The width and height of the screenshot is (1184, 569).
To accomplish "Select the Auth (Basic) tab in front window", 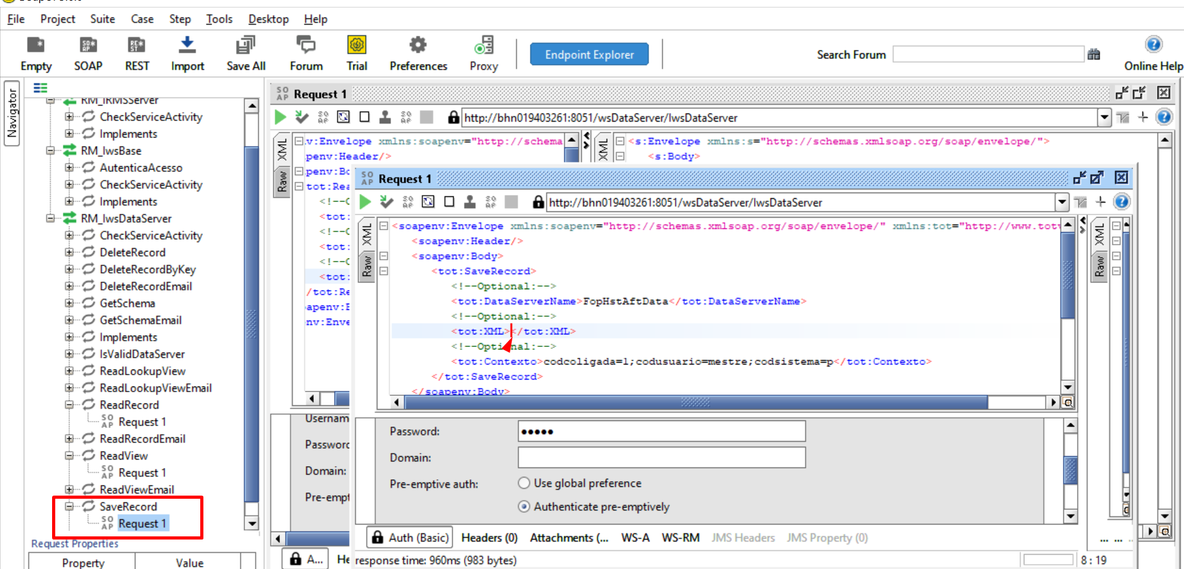I will click(x=411, y=538).
